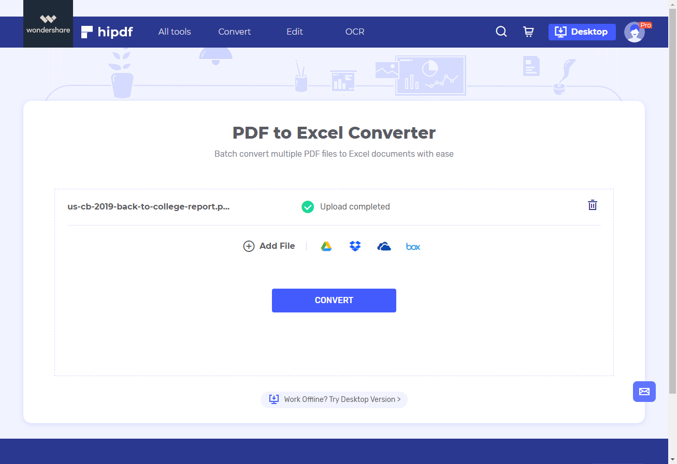Click the search magnifier icon
677x464 pixels.
[x=501, y=32]
